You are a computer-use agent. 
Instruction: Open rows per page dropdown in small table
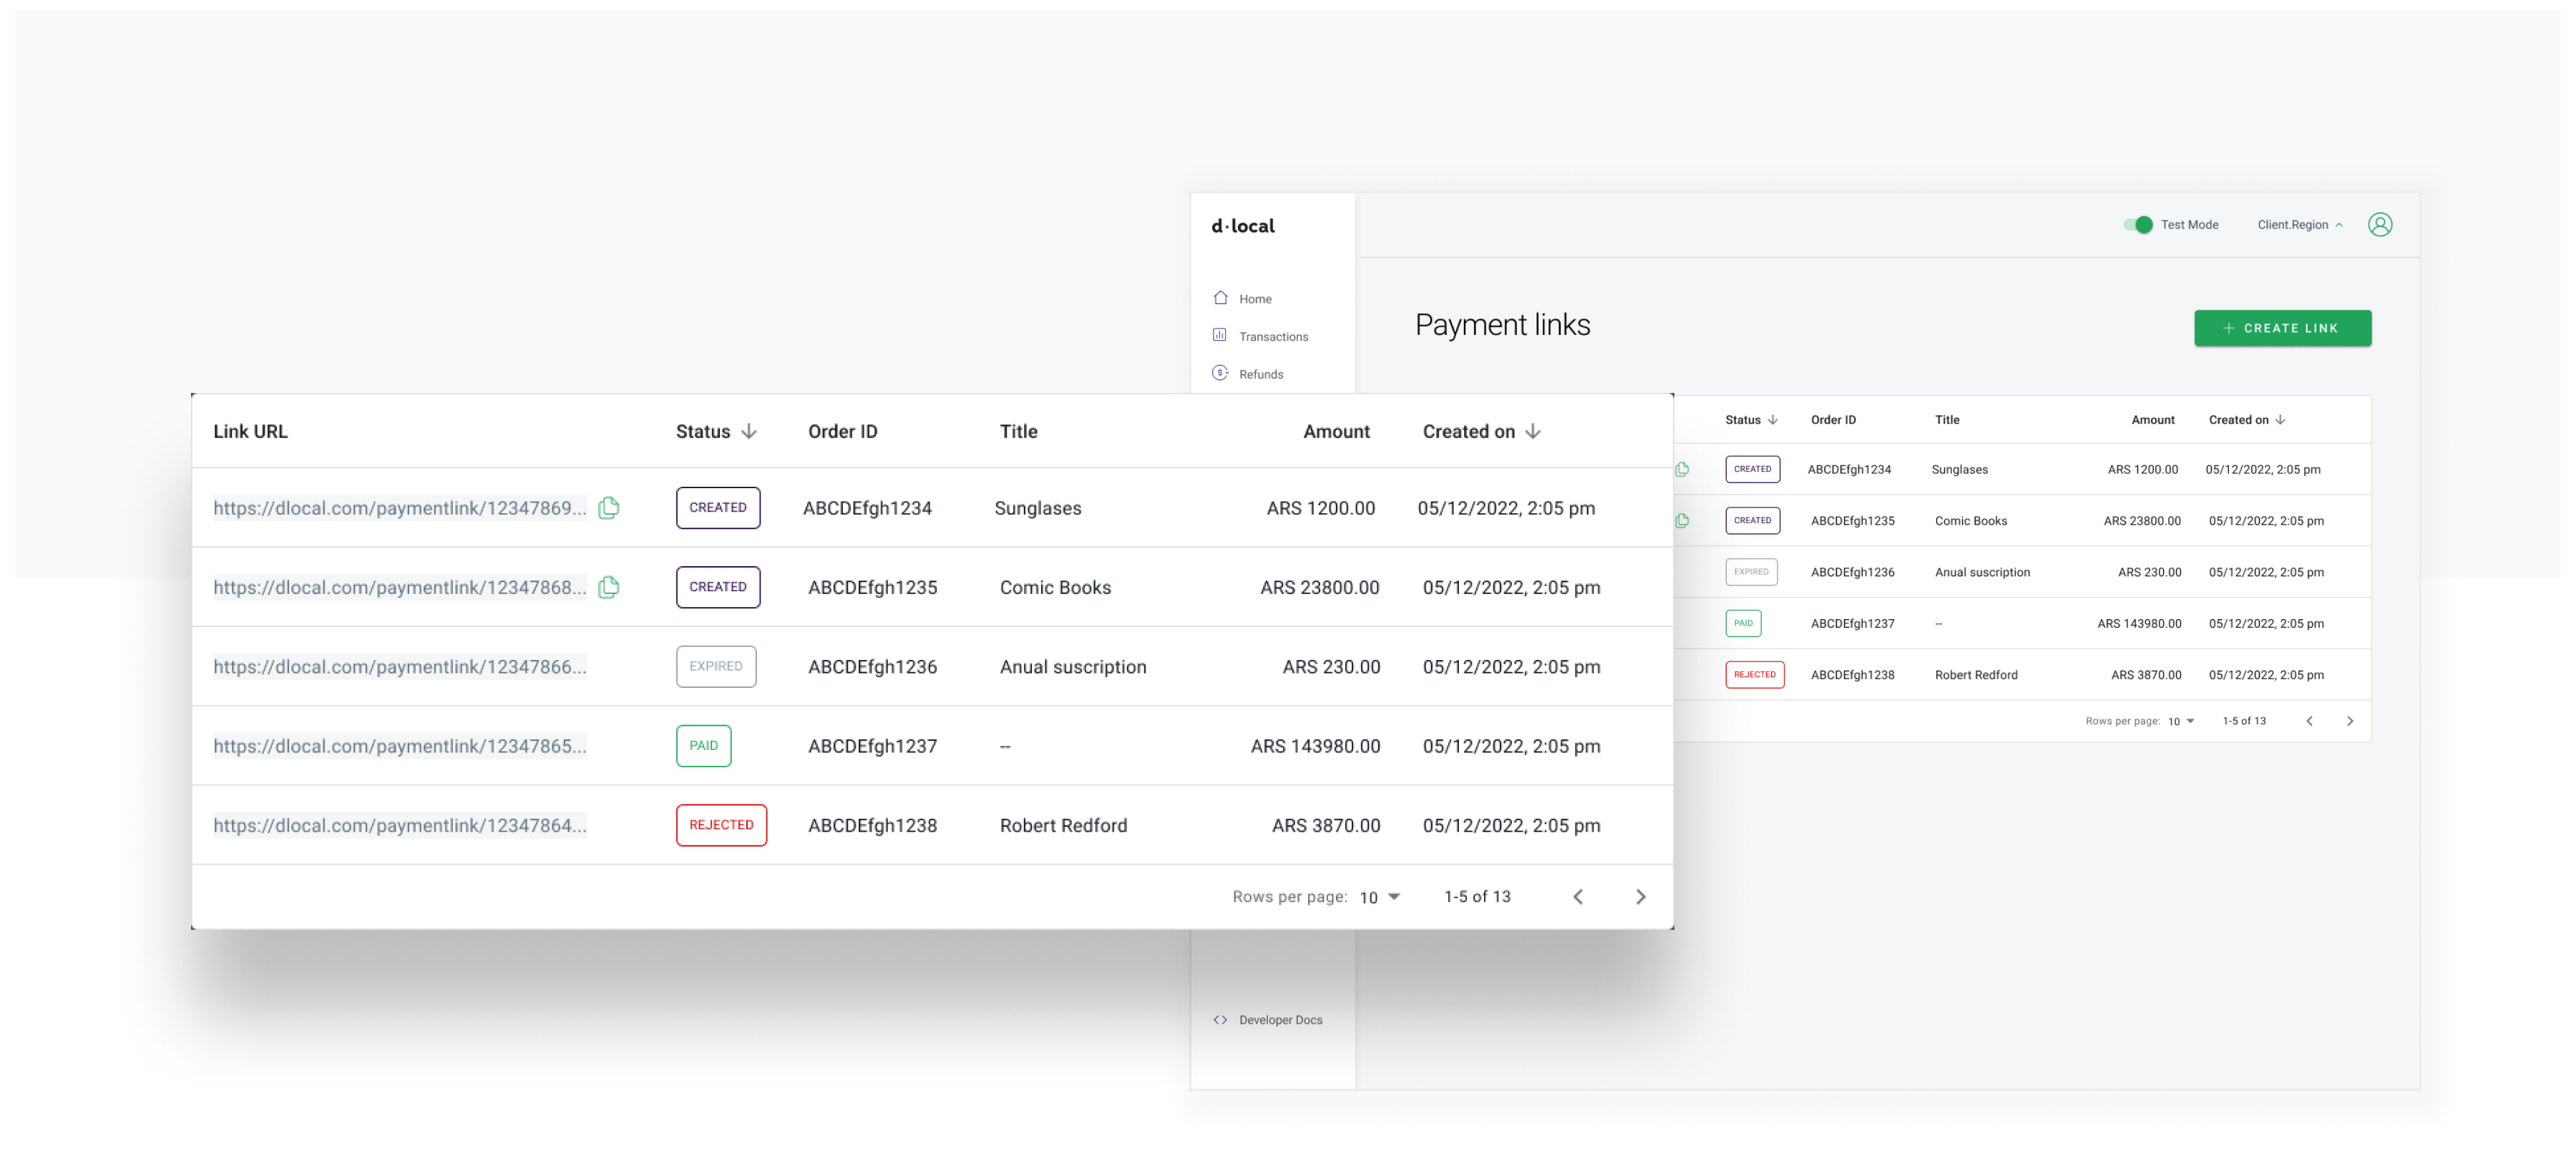pyautogui.click(x=2181, y=721)
